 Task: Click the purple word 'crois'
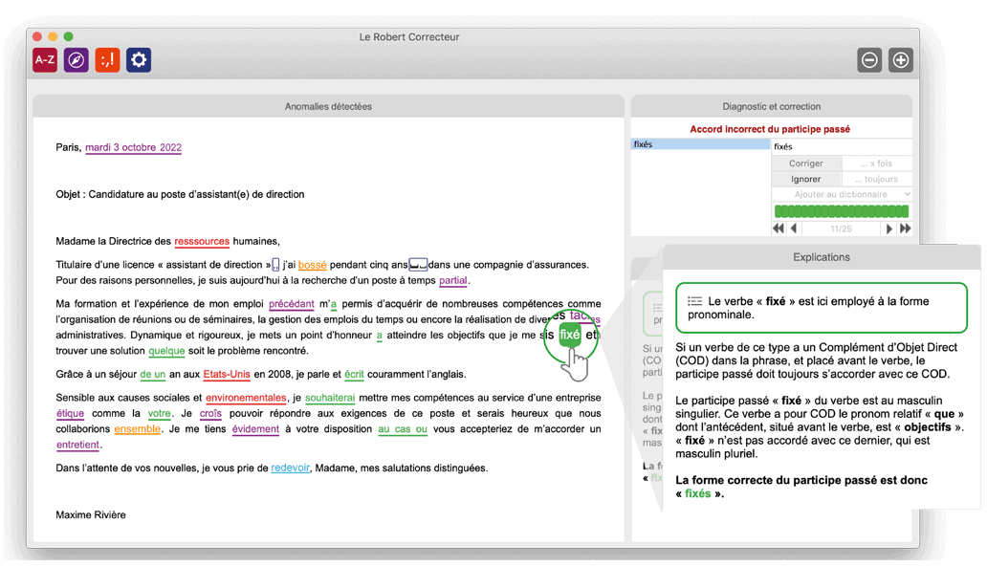coord(210,414)
